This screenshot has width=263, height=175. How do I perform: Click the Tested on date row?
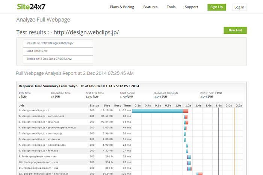click(58, 59)
